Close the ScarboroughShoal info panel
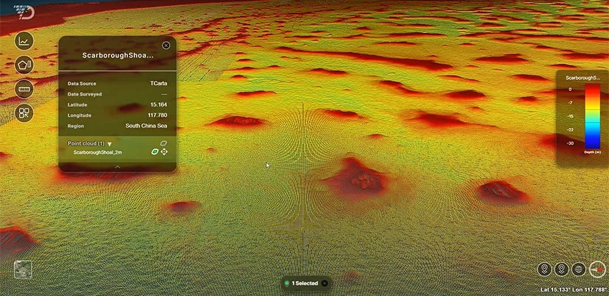The image size is (609, 296). click(x=166, y=46)
